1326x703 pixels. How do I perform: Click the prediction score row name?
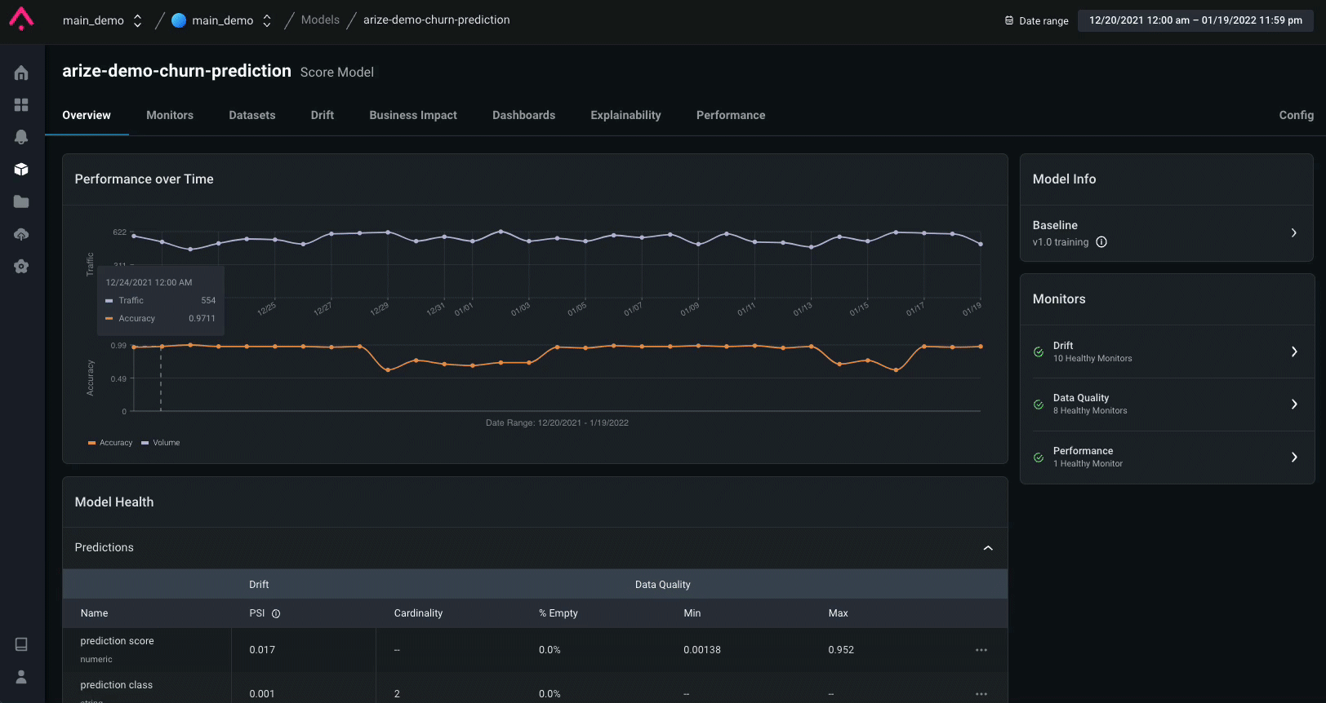117,641
